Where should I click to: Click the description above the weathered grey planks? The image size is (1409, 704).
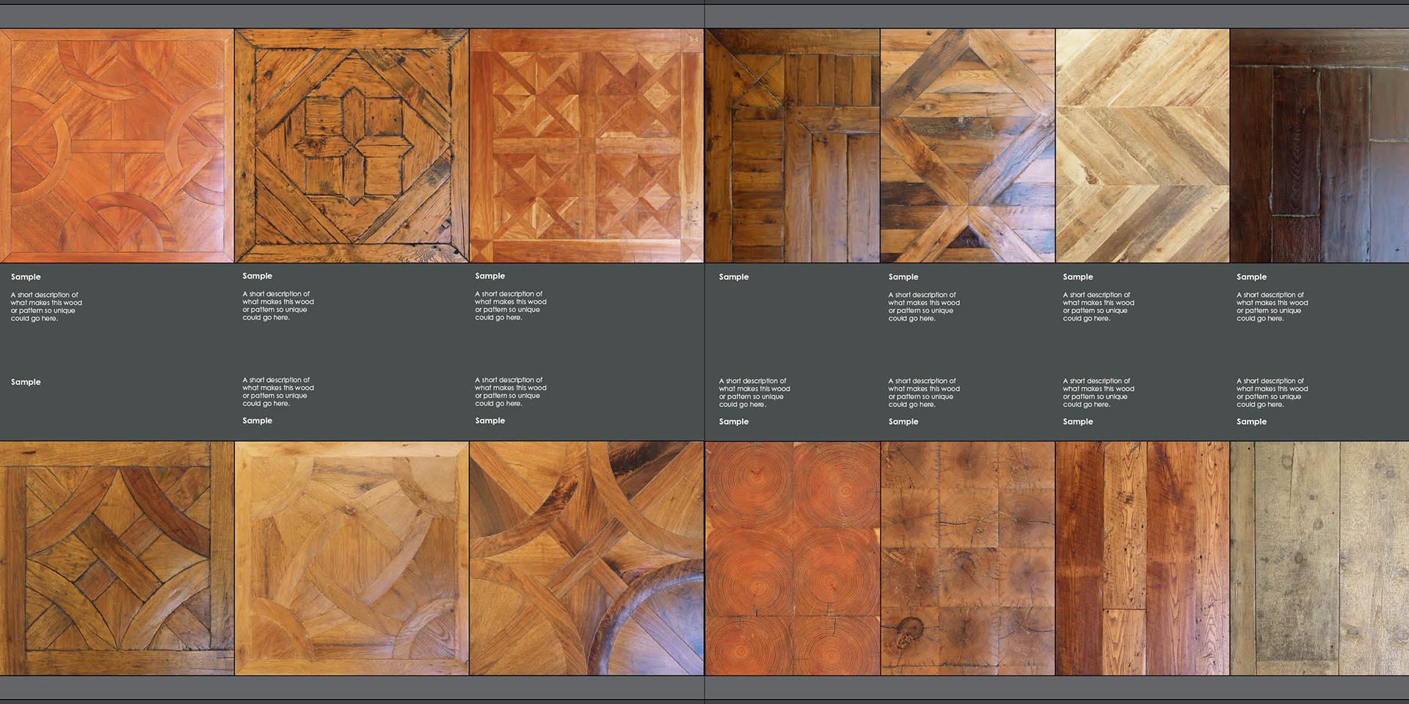(1273, 392)
